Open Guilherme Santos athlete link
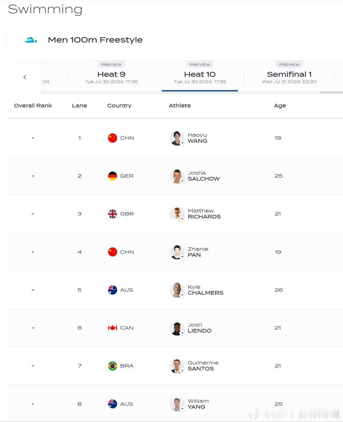 coord(203,366)
